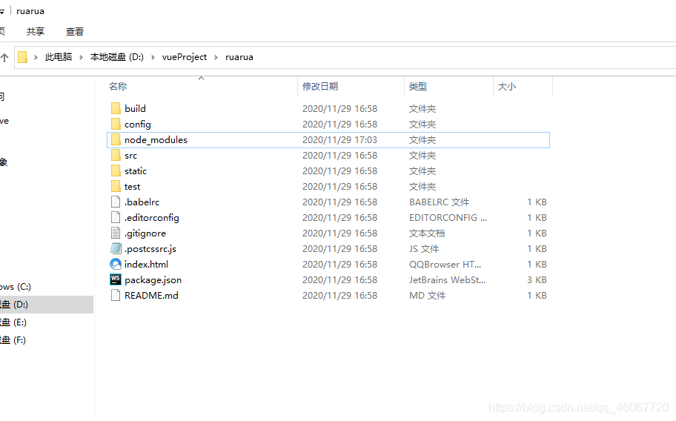Select the package.json WebStorm icon
The width and height of the screenshot is (676, 421).
[x=116, y=279]
